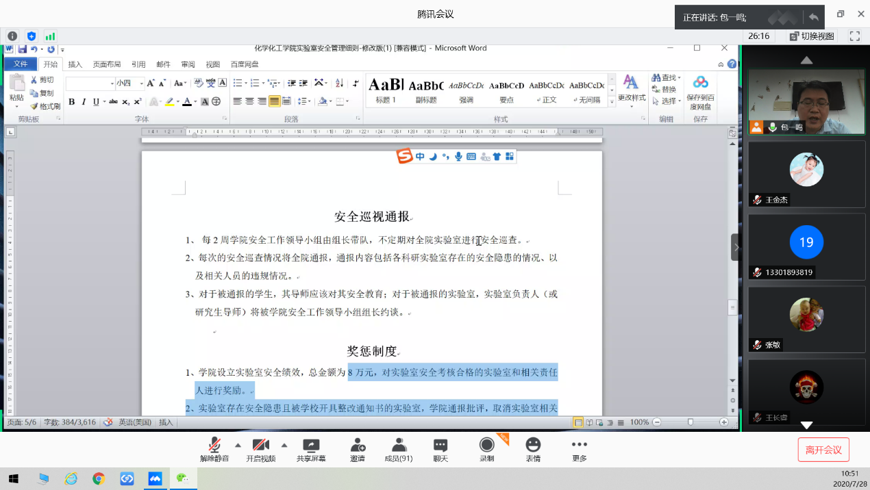
Task: Click Switch View (切换视图) button
Action: click(812, 36)
